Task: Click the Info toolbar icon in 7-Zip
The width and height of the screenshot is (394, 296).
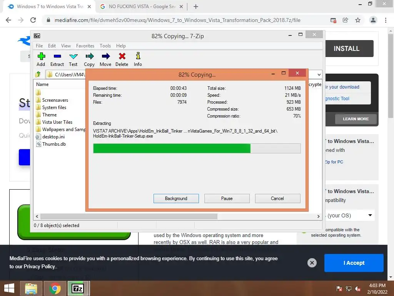Action: coord(138,56)
